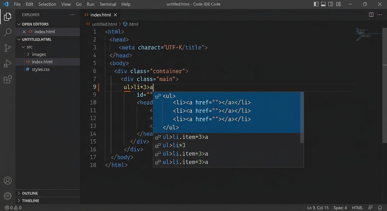
Task: Open Customize Layout icon
Action: coord(339,4)
